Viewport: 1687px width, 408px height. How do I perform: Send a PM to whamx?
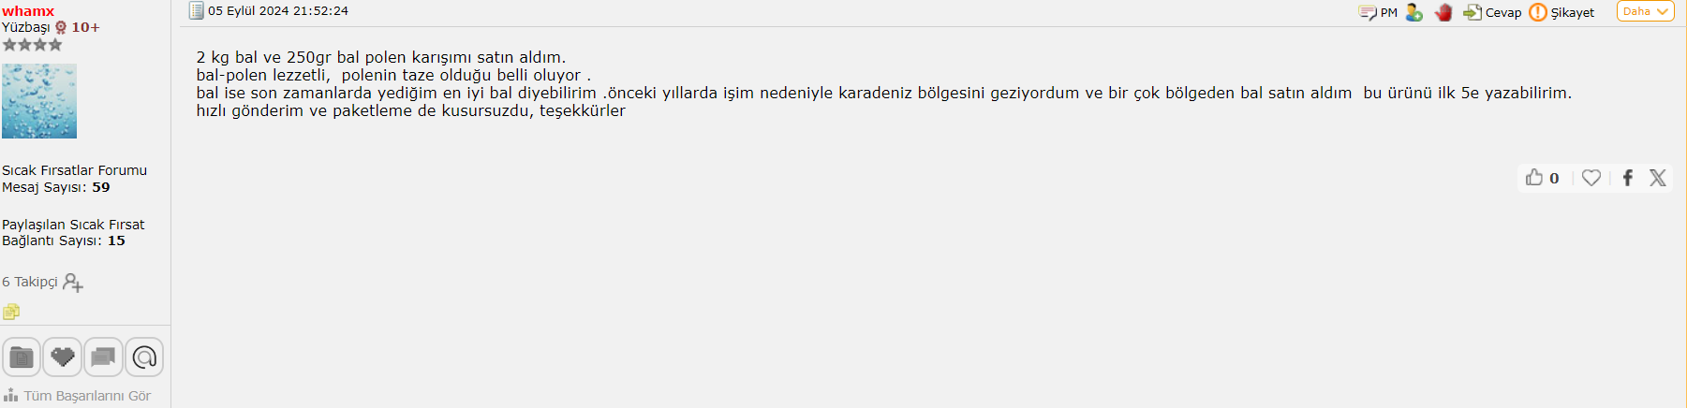point(1378,12)
